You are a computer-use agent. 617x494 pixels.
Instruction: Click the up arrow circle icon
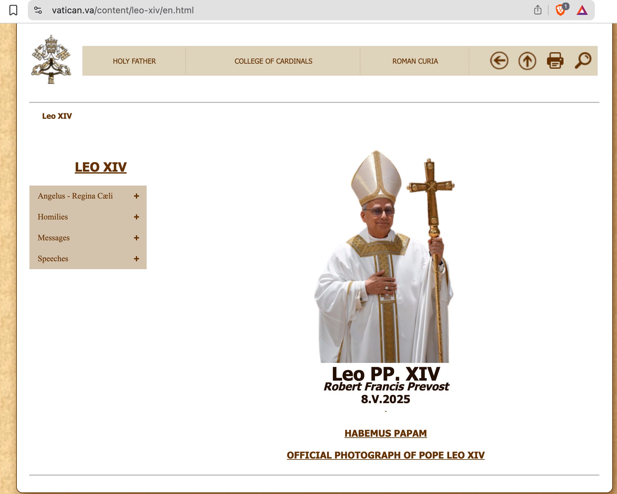point(527,60)
